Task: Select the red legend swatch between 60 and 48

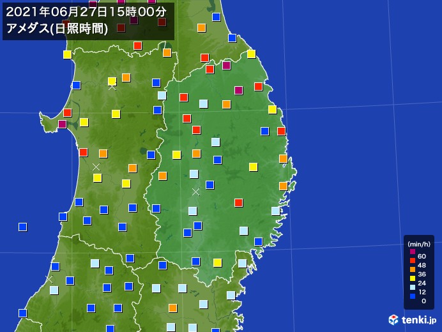Action: (x=413, y=260)
